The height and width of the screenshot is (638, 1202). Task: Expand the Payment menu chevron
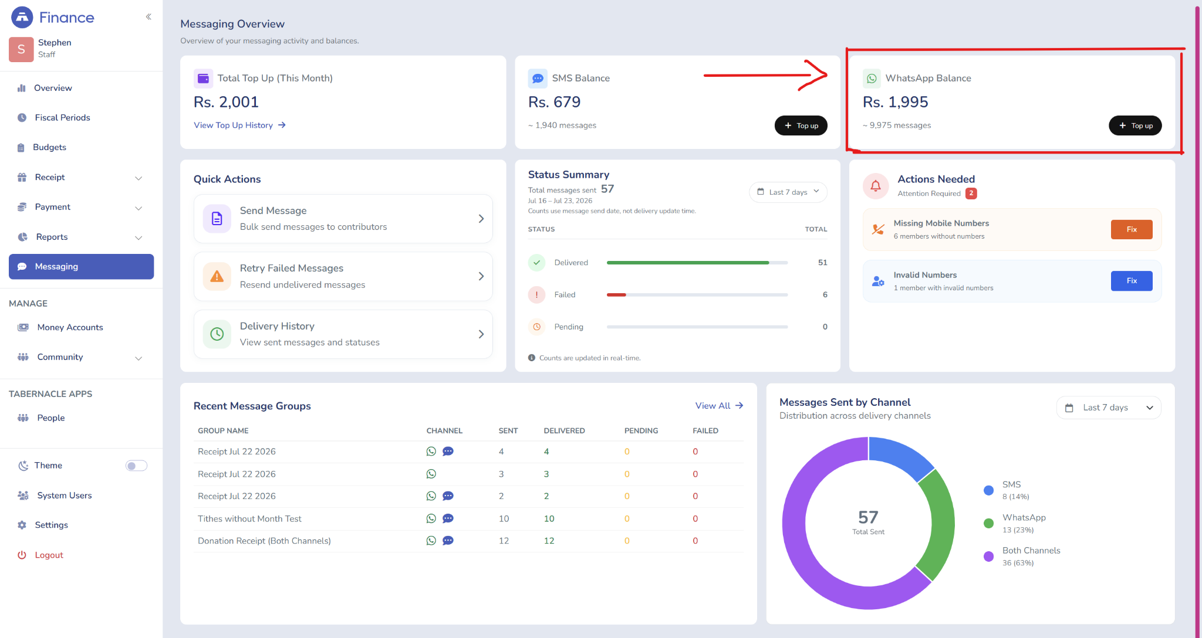(x=139, y=208)
